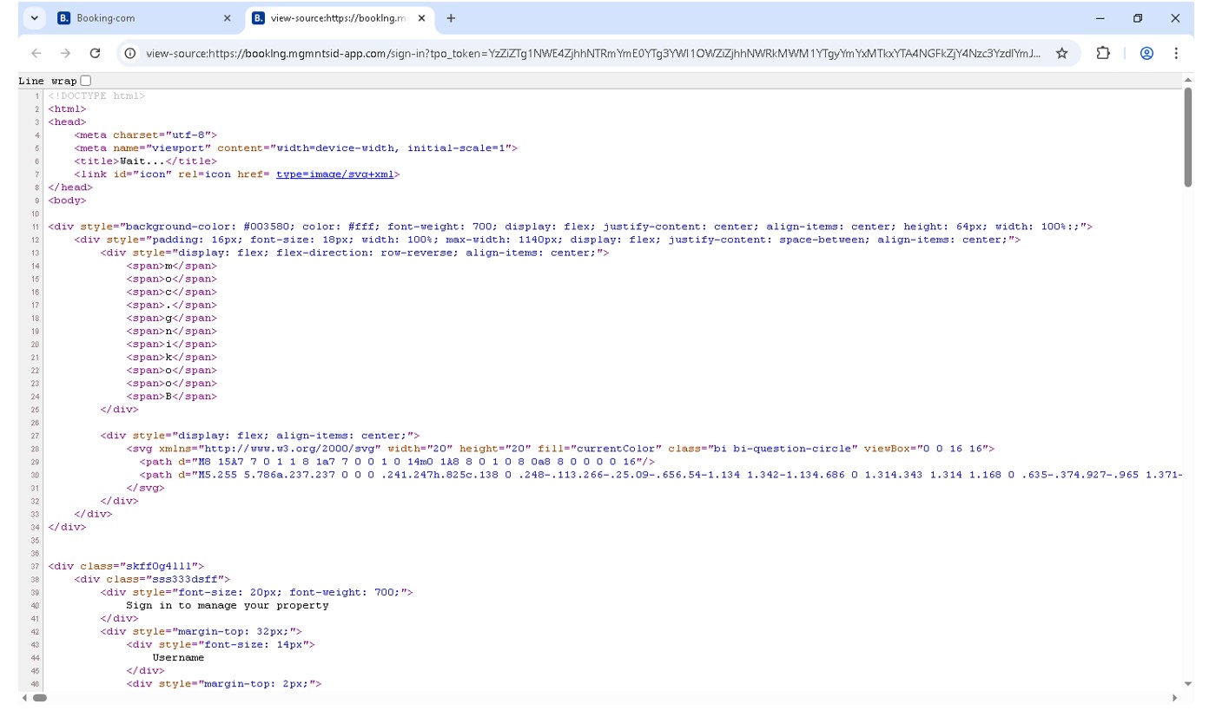The width and height of the screenshot is (1229, 717).
Task: Select the view-source tab
Action: [334, 18]
